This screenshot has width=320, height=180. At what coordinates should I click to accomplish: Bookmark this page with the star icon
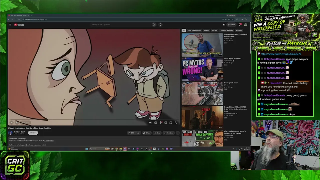click(232, 19)
